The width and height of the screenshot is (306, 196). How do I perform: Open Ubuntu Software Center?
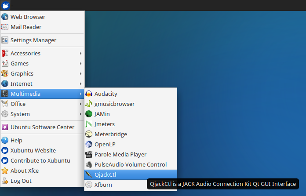click(42, 127)
